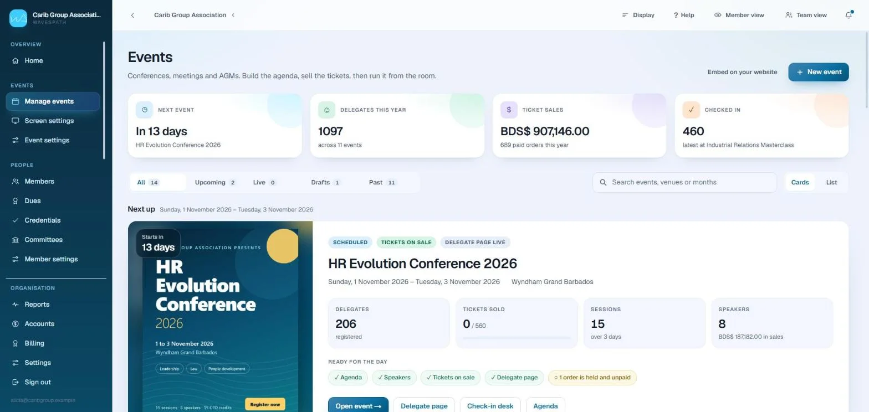Go to Home in sidebar
The width and height of the screenshot is (869, 412).
53,60
